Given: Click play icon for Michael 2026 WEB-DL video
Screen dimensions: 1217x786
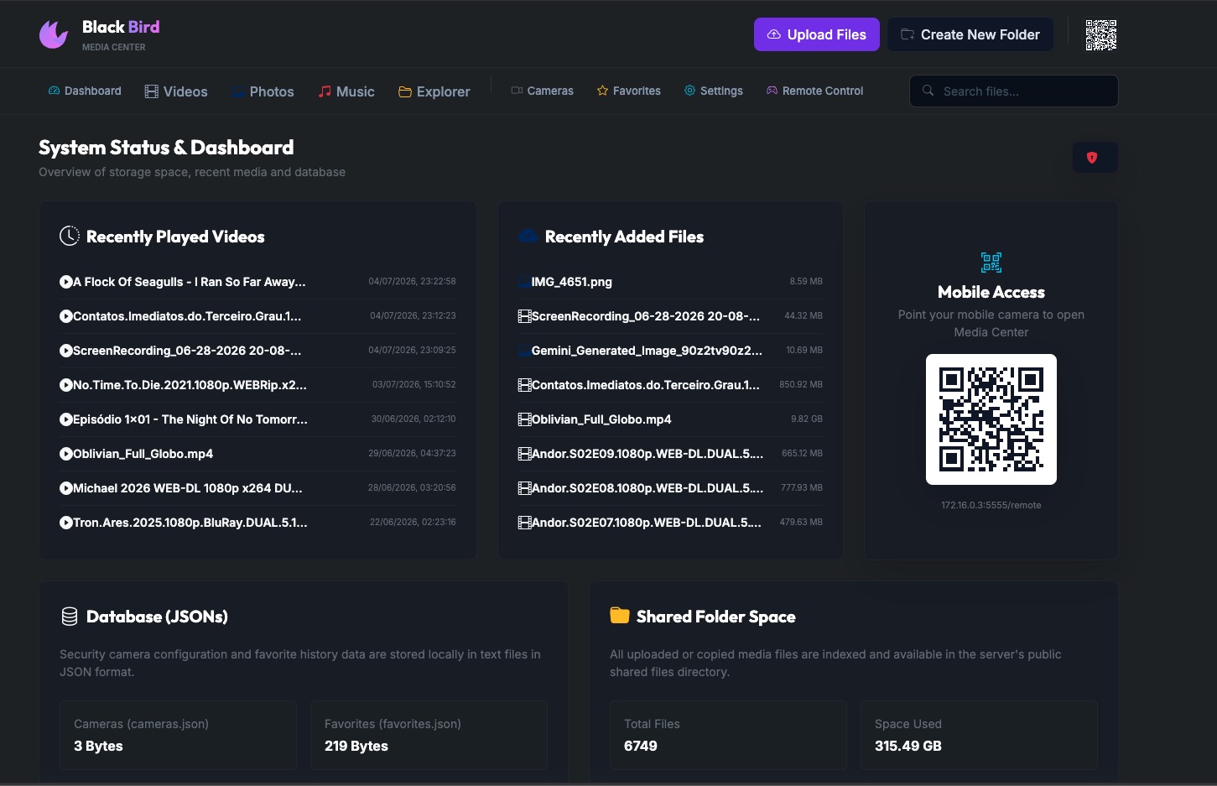Looking at the screenshot, I should [65, 488].
